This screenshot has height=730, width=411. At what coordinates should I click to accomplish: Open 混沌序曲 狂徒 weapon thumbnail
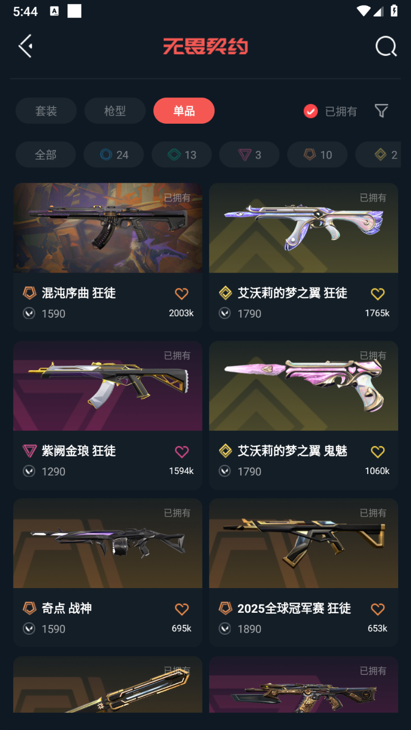click(108, 228)
